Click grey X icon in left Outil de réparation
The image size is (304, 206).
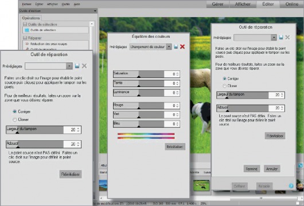pos(84,66)
